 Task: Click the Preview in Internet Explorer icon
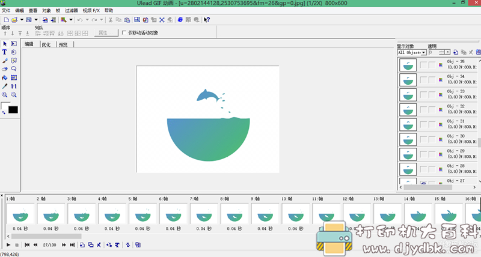180,20
